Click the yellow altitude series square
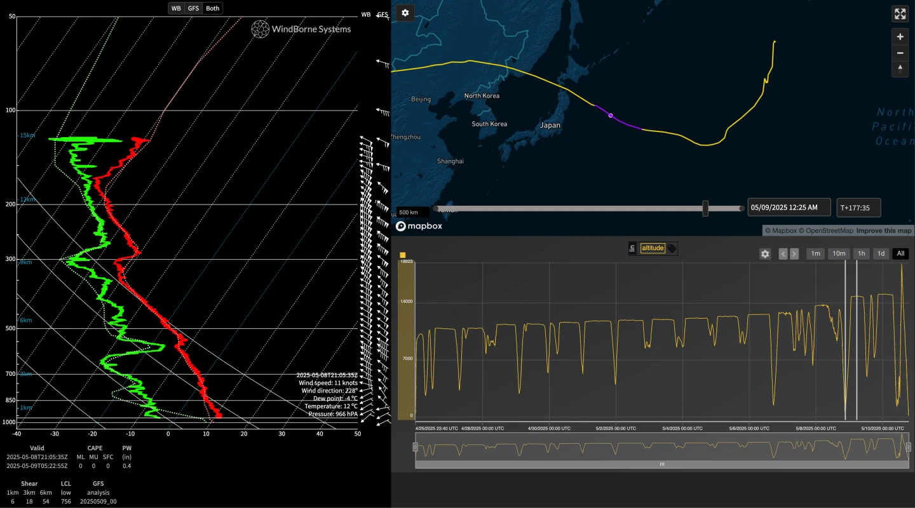 coord(402,255)
